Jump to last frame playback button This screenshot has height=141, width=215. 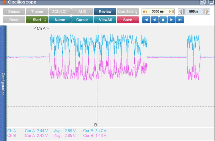click(x=180, y=20)
